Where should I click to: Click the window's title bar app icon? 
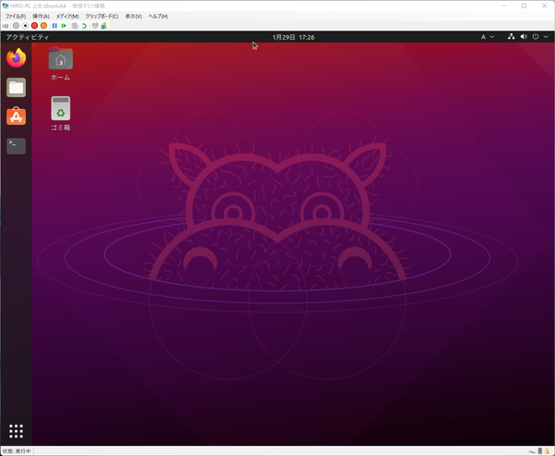click(x=5, y=6)
